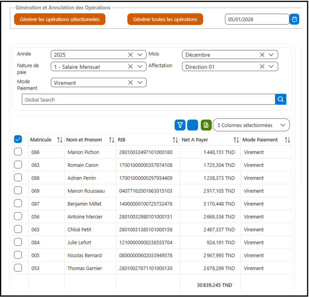Sort by RIB column arrows
309x297 pixels.
[175, 140]
